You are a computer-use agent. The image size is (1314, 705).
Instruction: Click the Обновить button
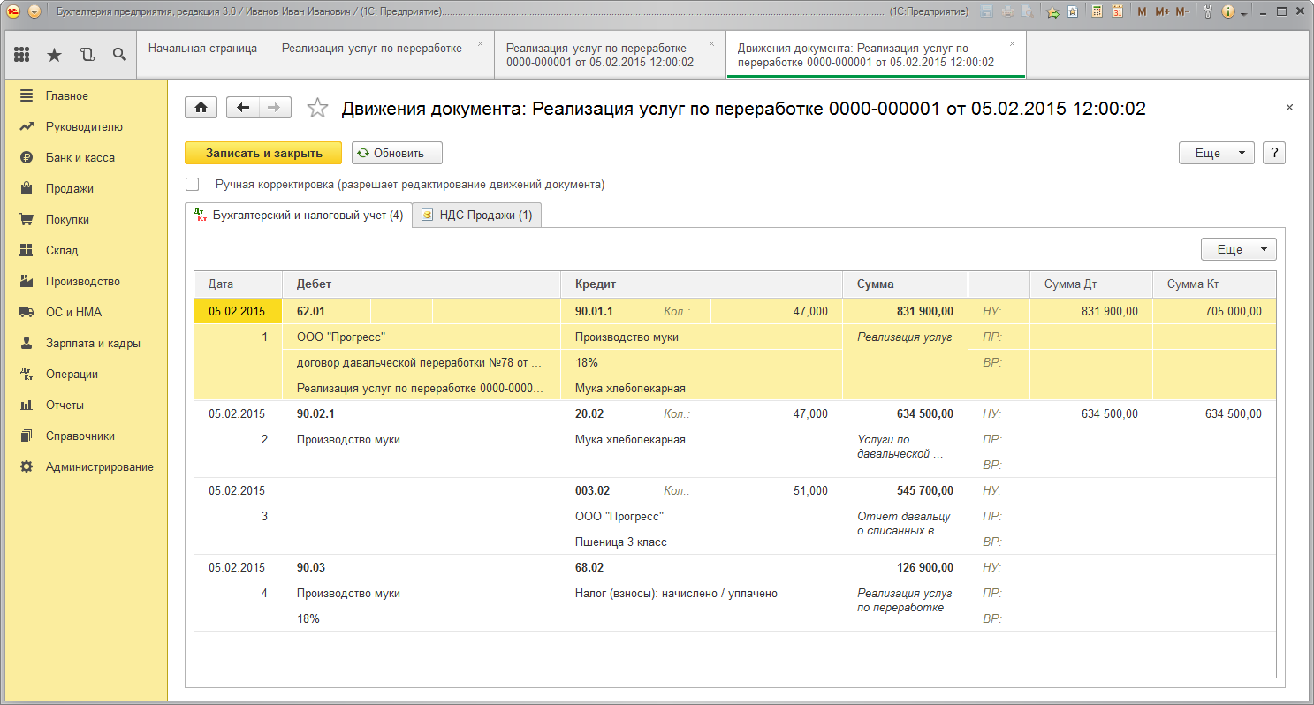(x=397, y=153)
